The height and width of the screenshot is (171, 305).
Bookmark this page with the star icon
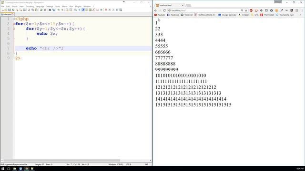coord(246,10)
